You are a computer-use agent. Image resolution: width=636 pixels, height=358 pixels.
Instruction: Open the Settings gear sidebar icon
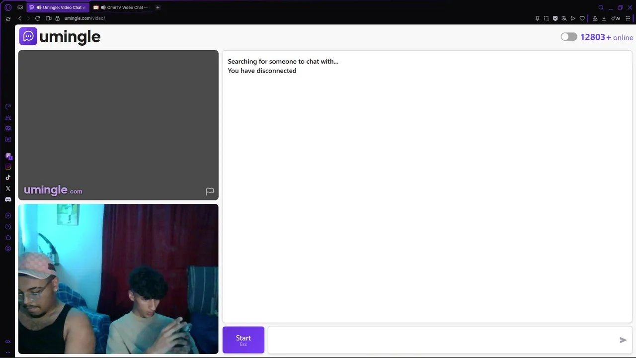8,249
